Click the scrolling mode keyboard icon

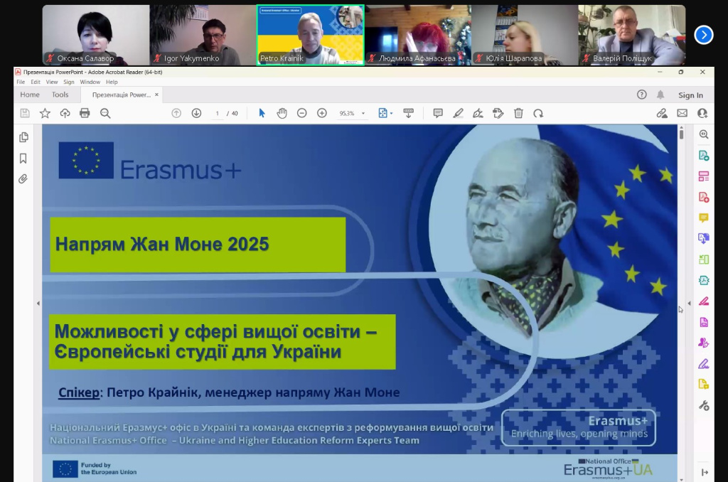coord(409,113)
